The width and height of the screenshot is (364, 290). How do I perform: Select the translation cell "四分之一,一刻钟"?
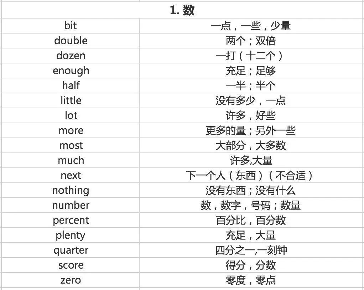point(251,250)
